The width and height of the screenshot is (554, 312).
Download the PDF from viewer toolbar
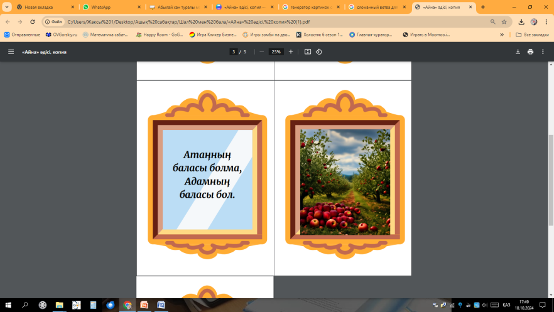[518, 52]
